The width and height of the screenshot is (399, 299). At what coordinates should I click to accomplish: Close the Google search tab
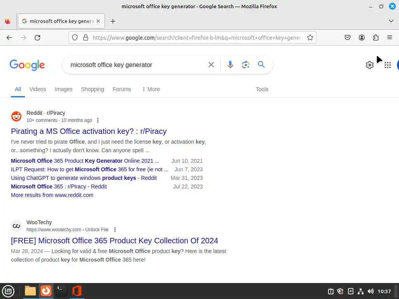pos(98,21)
